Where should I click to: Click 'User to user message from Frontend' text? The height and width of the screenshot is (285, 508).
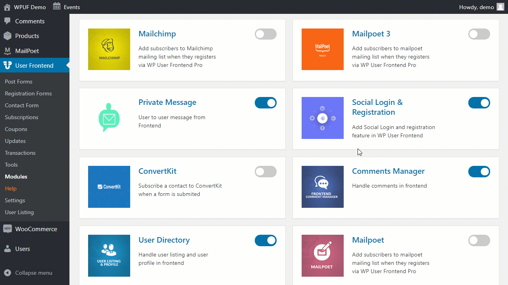point(172,122)
